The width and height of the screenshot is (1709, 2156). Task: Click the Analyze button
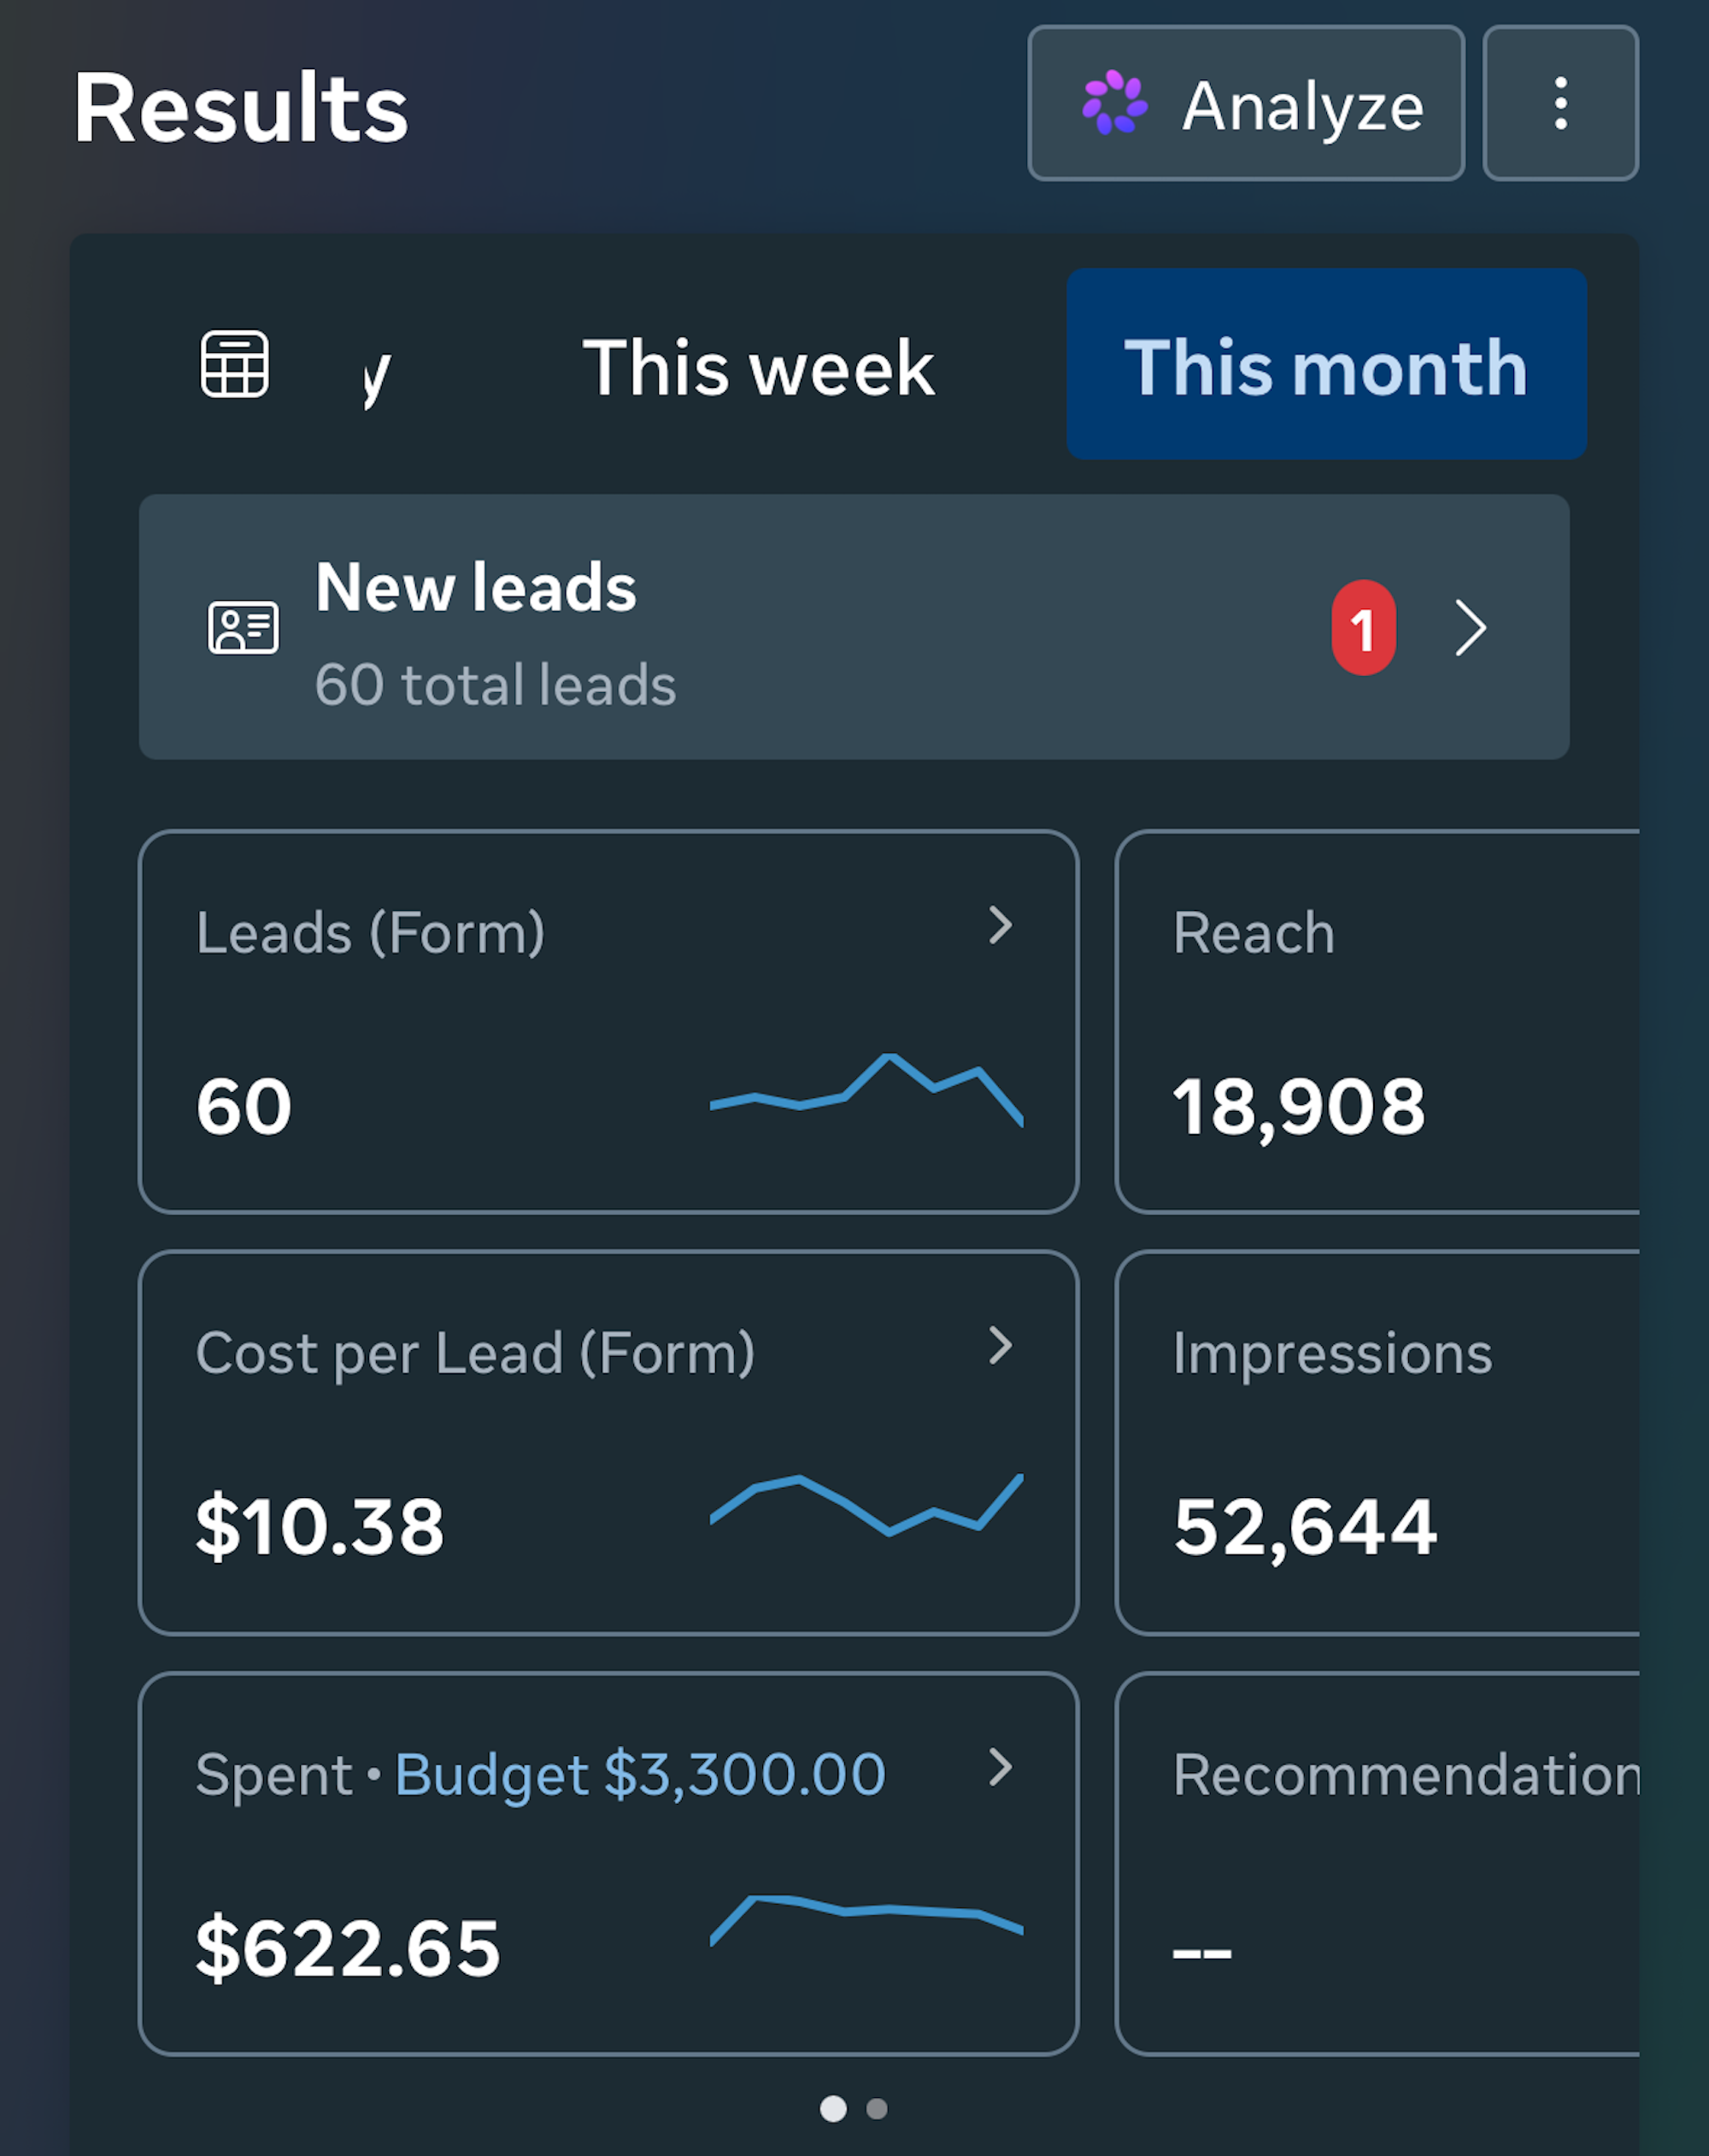coord(1246,103)
